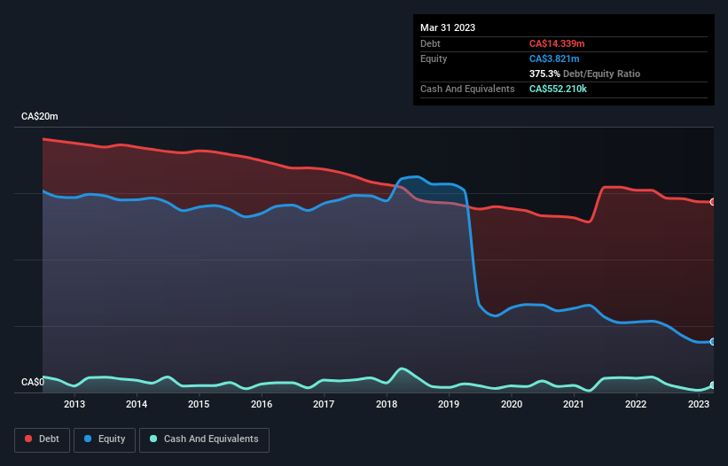
Task: Click the Debt label in tooltip
Action: 430,43
